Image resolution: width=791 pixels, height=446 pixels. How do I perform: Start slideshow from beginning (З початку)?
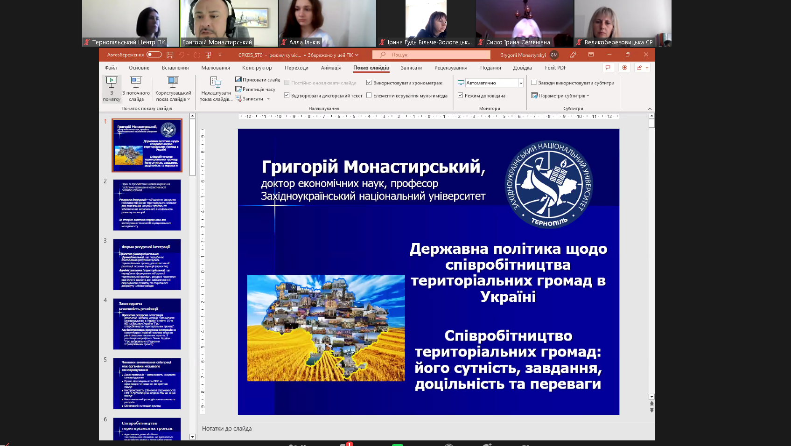(112, 88)
